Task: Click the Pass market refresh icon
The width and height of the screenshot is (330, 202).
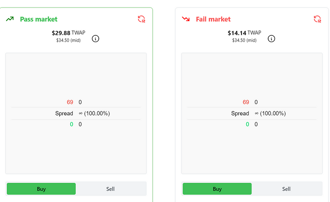Action: (141, 19)
